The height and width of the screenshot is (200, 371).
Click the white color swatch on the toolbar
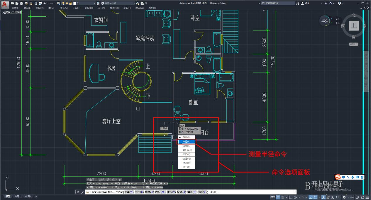74,3
